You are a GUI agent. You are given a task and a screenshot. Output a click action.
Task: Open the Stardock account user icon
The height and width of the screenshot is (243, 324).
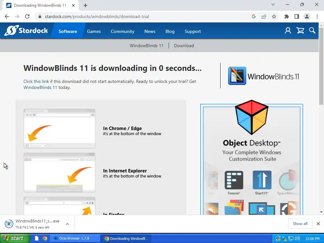(288, 31)
